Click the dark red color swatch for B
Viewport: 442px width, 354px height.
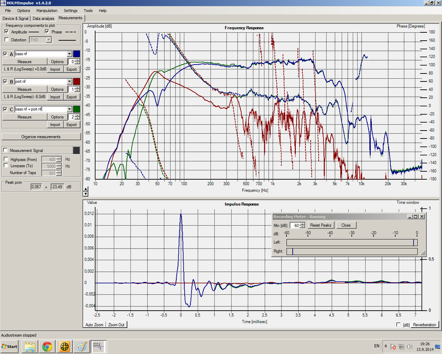(x=76, y=81)
